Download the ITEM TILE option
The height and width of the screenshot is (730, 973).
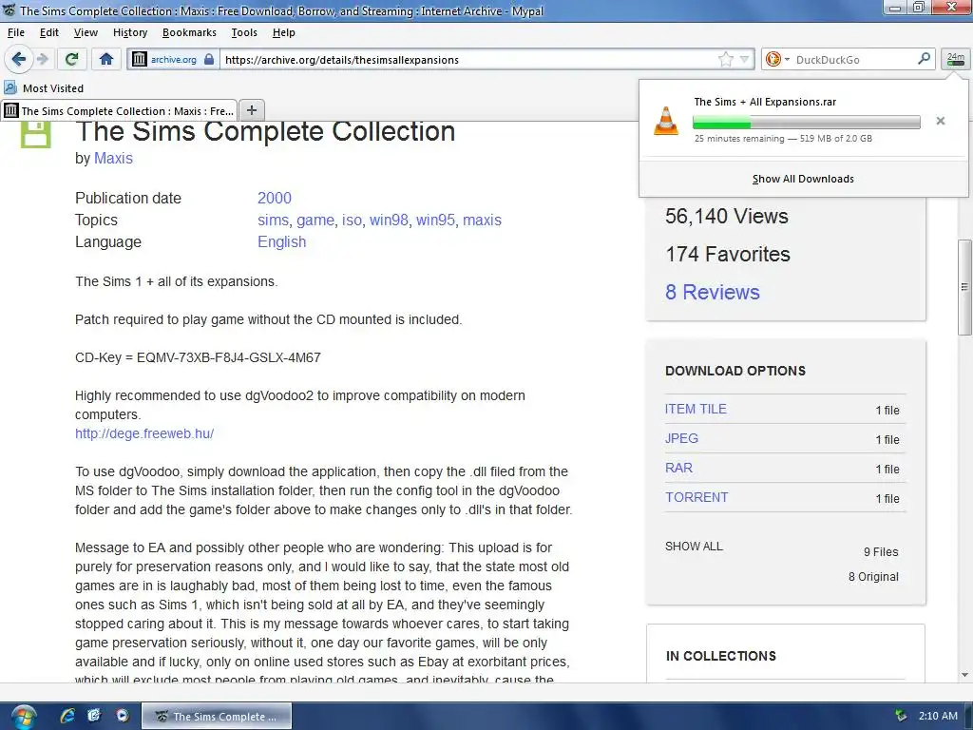696,409
